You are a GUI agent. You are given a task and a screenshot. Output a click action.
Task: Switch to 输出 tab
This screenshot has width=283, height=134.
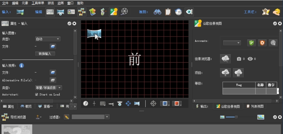203,106
